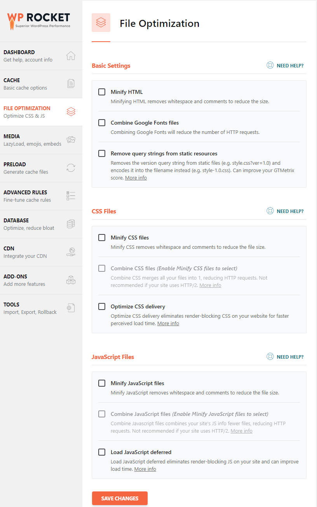Viewport: 317px width, 507px height.
Task: Open the Tools menu item
Action: click(x=41, y=308)
